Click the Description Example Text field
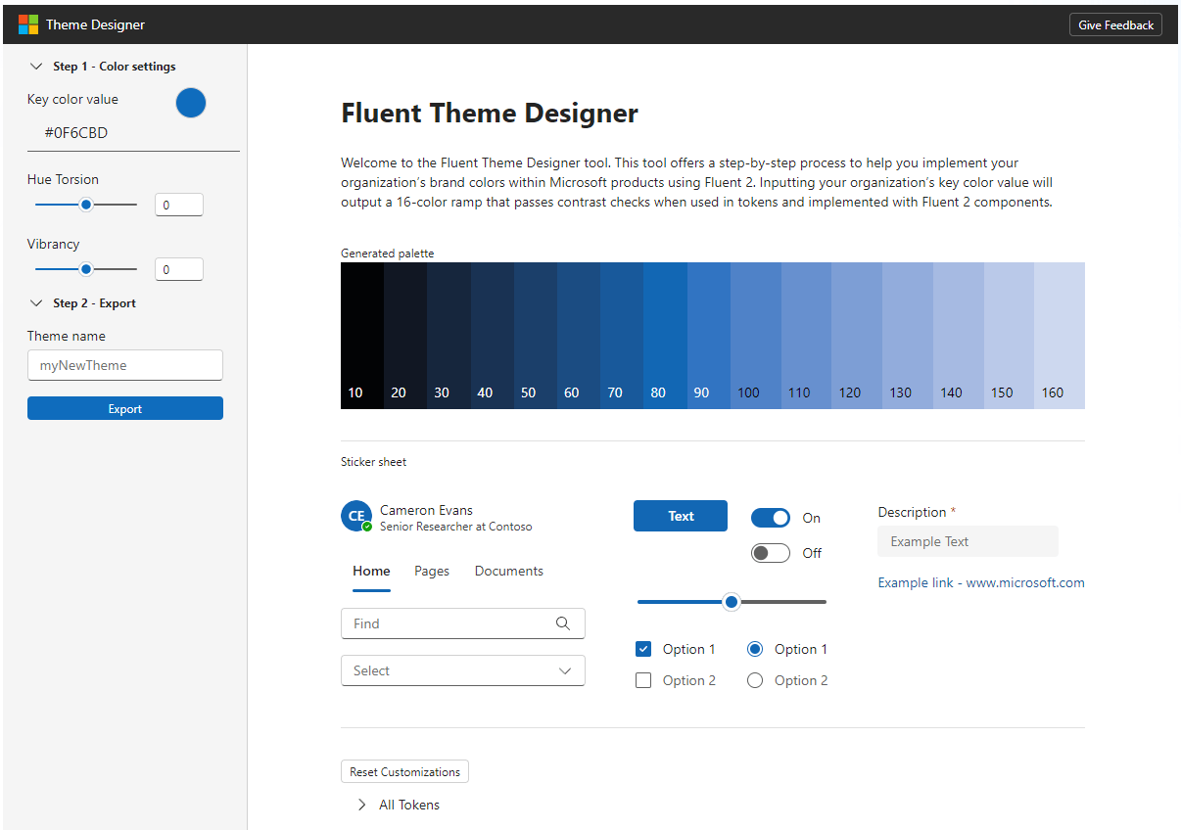Viewport: 1181px width, 830px height. coord(968,541)
